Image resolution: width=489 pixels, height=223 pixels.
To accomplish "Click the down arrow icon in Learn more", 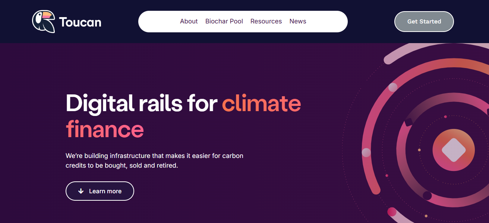I will (81, 191).
